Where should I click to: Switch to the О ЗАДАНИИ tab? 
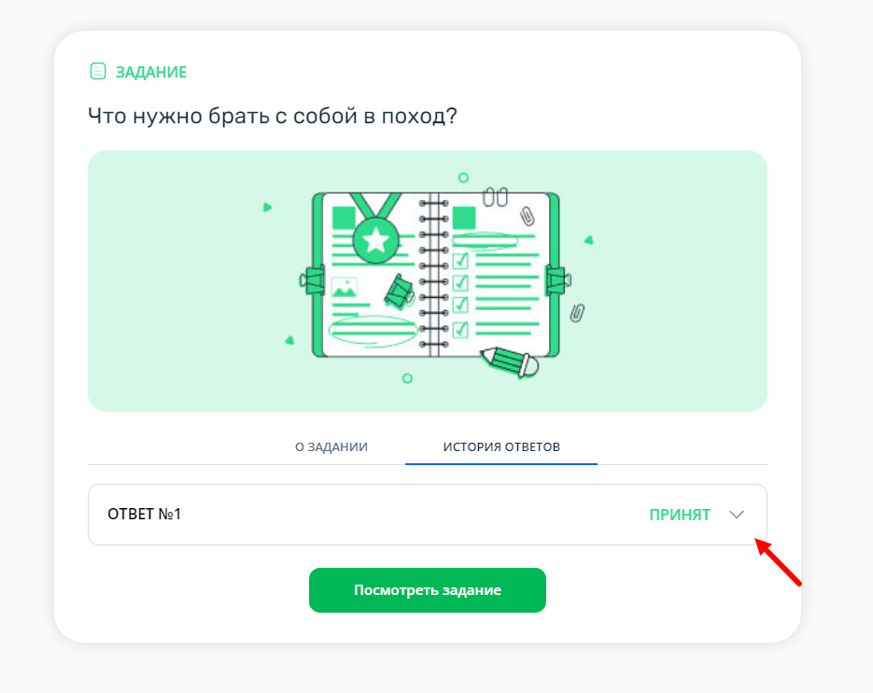331,446
